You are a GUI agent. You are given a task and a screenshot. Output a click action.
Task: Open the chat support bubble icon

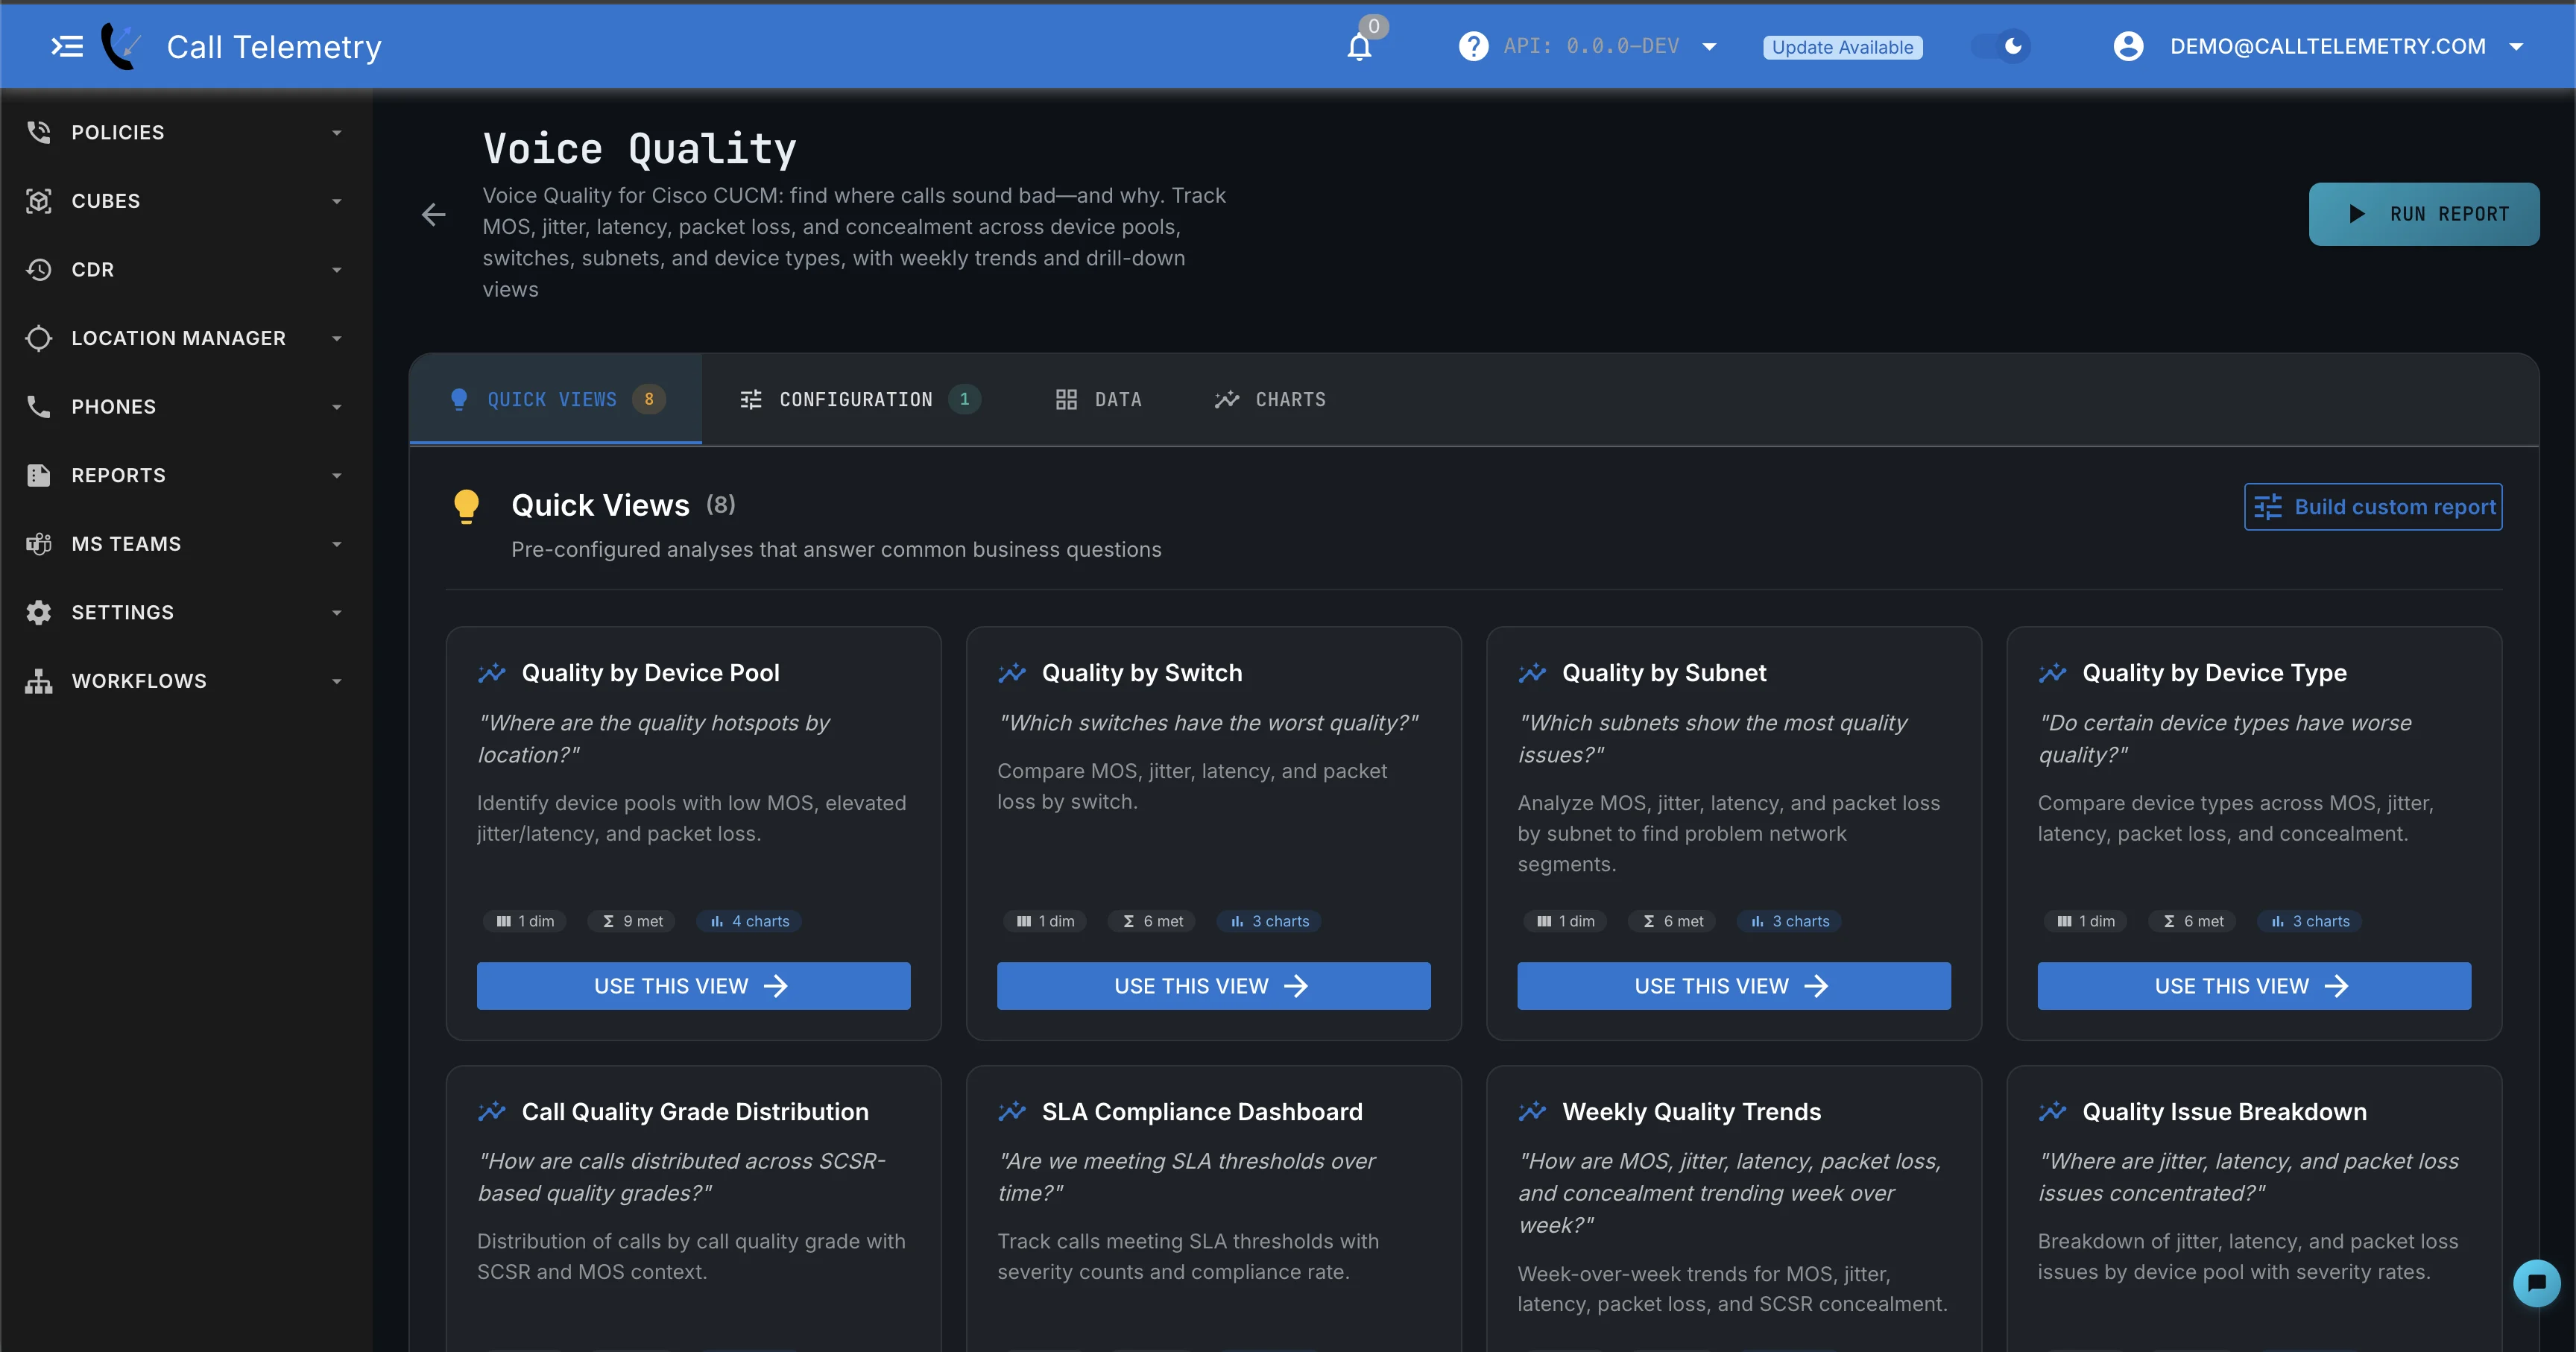pyautogui.click(x=2536, y=1283)
